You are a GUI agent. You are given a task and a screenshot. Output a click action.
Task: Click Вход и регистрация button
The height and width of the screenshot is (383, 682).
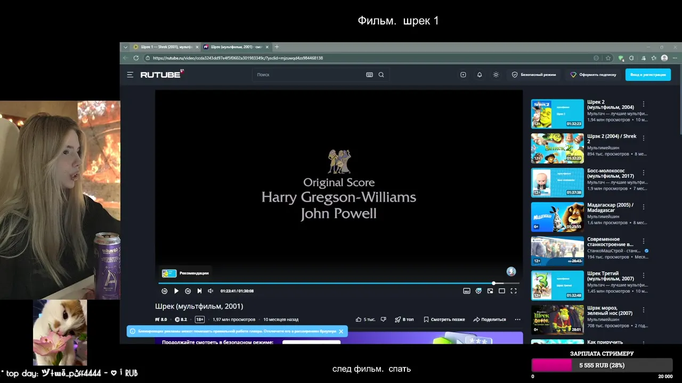click(x=648, y=75)
